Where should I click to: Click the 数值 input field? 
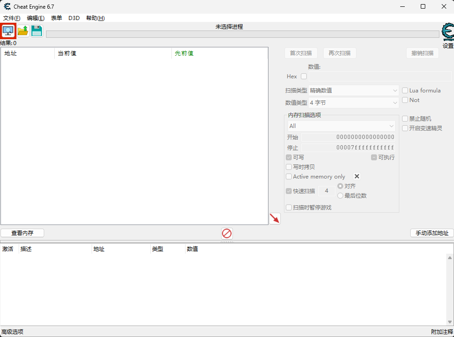pos(380,77)
